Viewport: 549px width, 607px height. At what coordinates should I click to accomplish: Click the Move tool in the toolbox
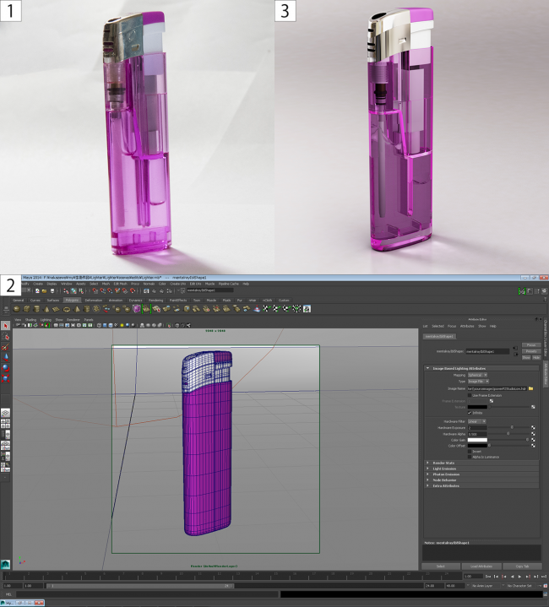[5, 357]
